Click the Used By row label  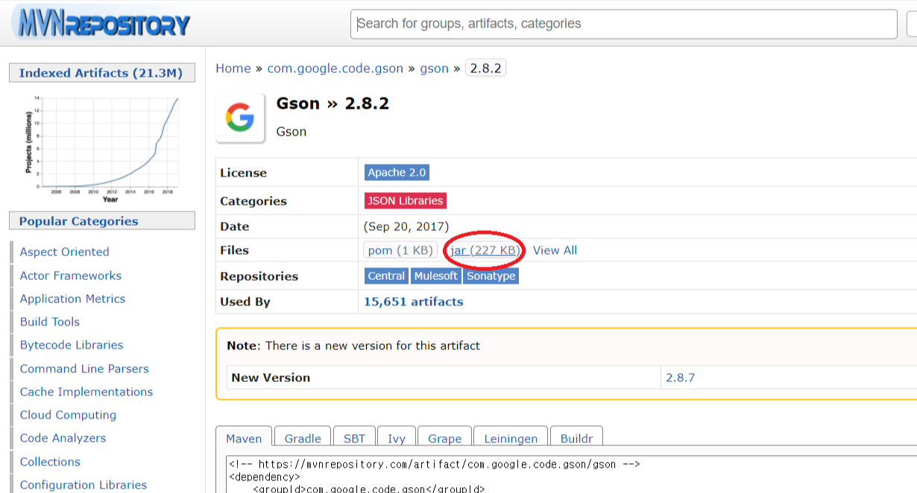(245, 302)
